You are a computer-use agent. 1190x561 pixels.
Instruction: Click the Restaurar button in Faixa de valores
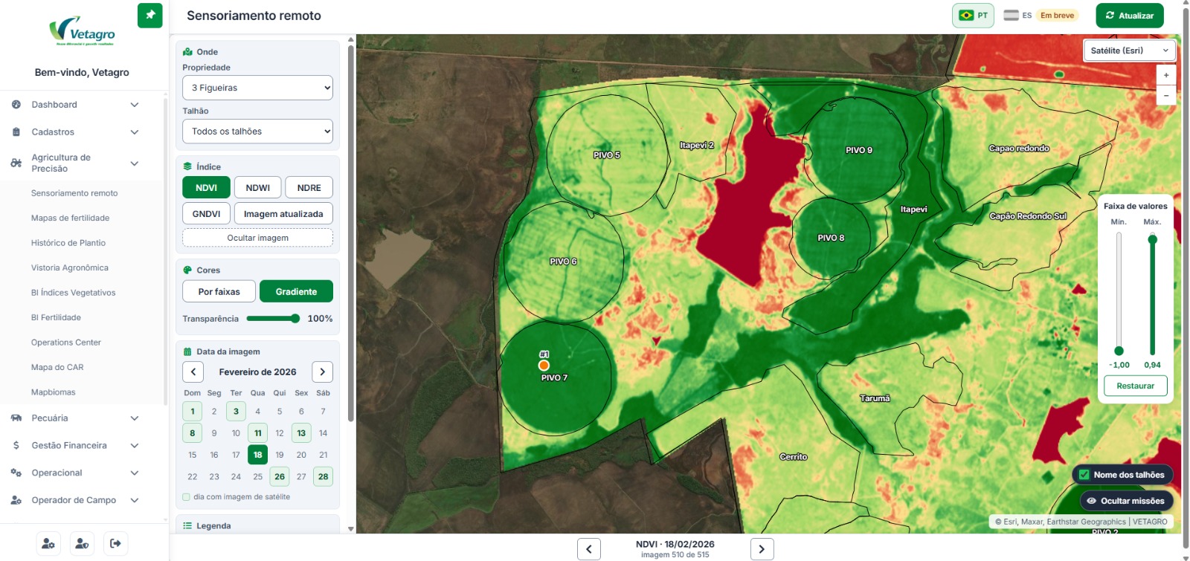pyautogui.click(x=1136, y=386)
